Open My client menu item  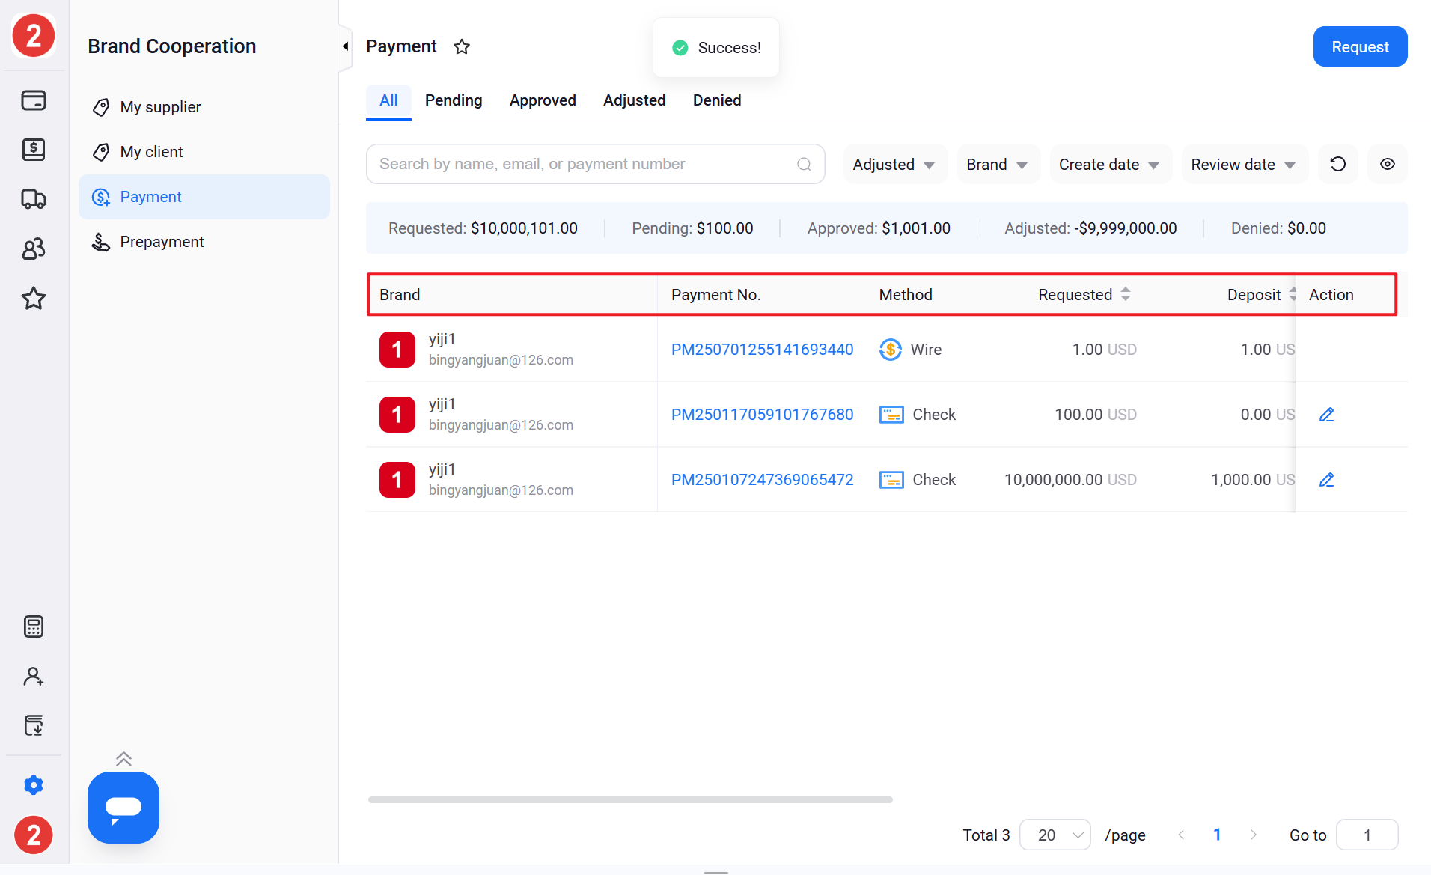204,152
